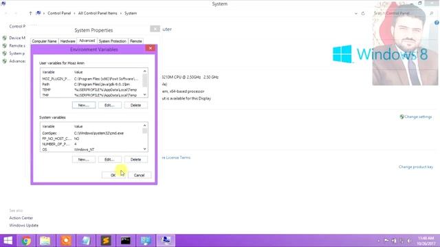Click Delete under user variables
Screen dimensions: 440x247
(x=136, y=105)
